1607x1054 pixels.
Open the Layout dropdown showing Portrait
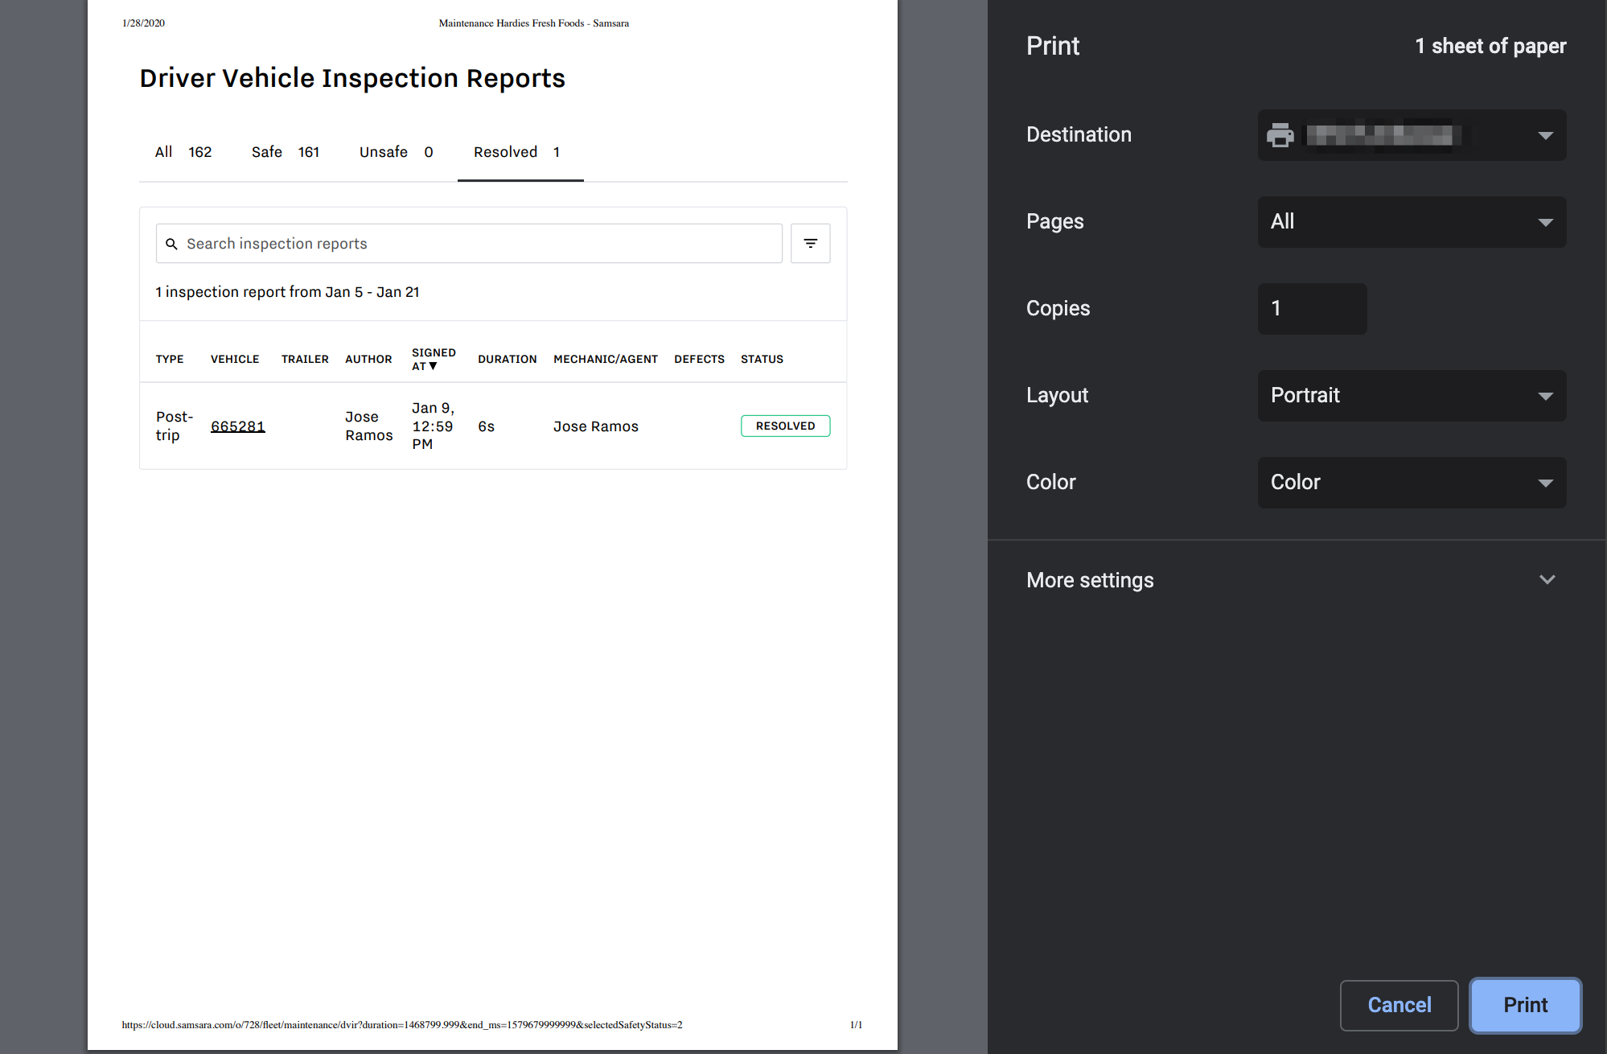tap(1412, 396)
